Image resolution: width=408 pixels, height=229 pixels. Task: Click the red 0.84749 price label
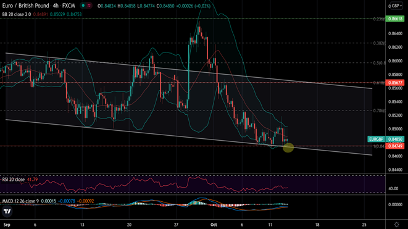click(395, 146)
